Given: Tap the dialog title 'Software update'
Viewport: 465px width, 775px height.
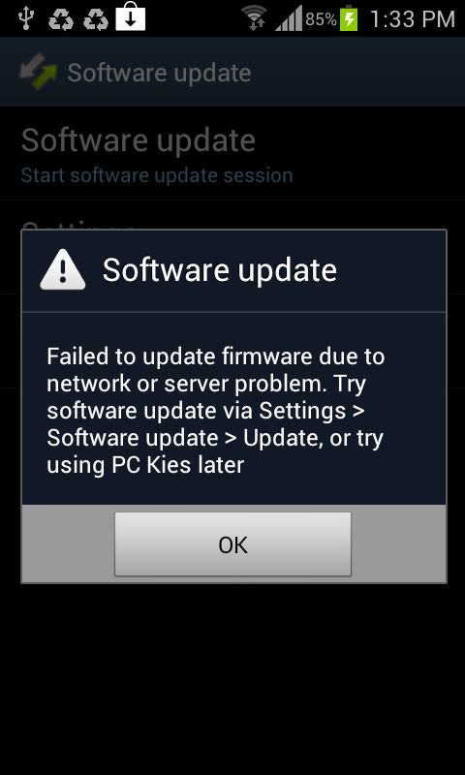Looking at the screenshot, I should (219, 270).
